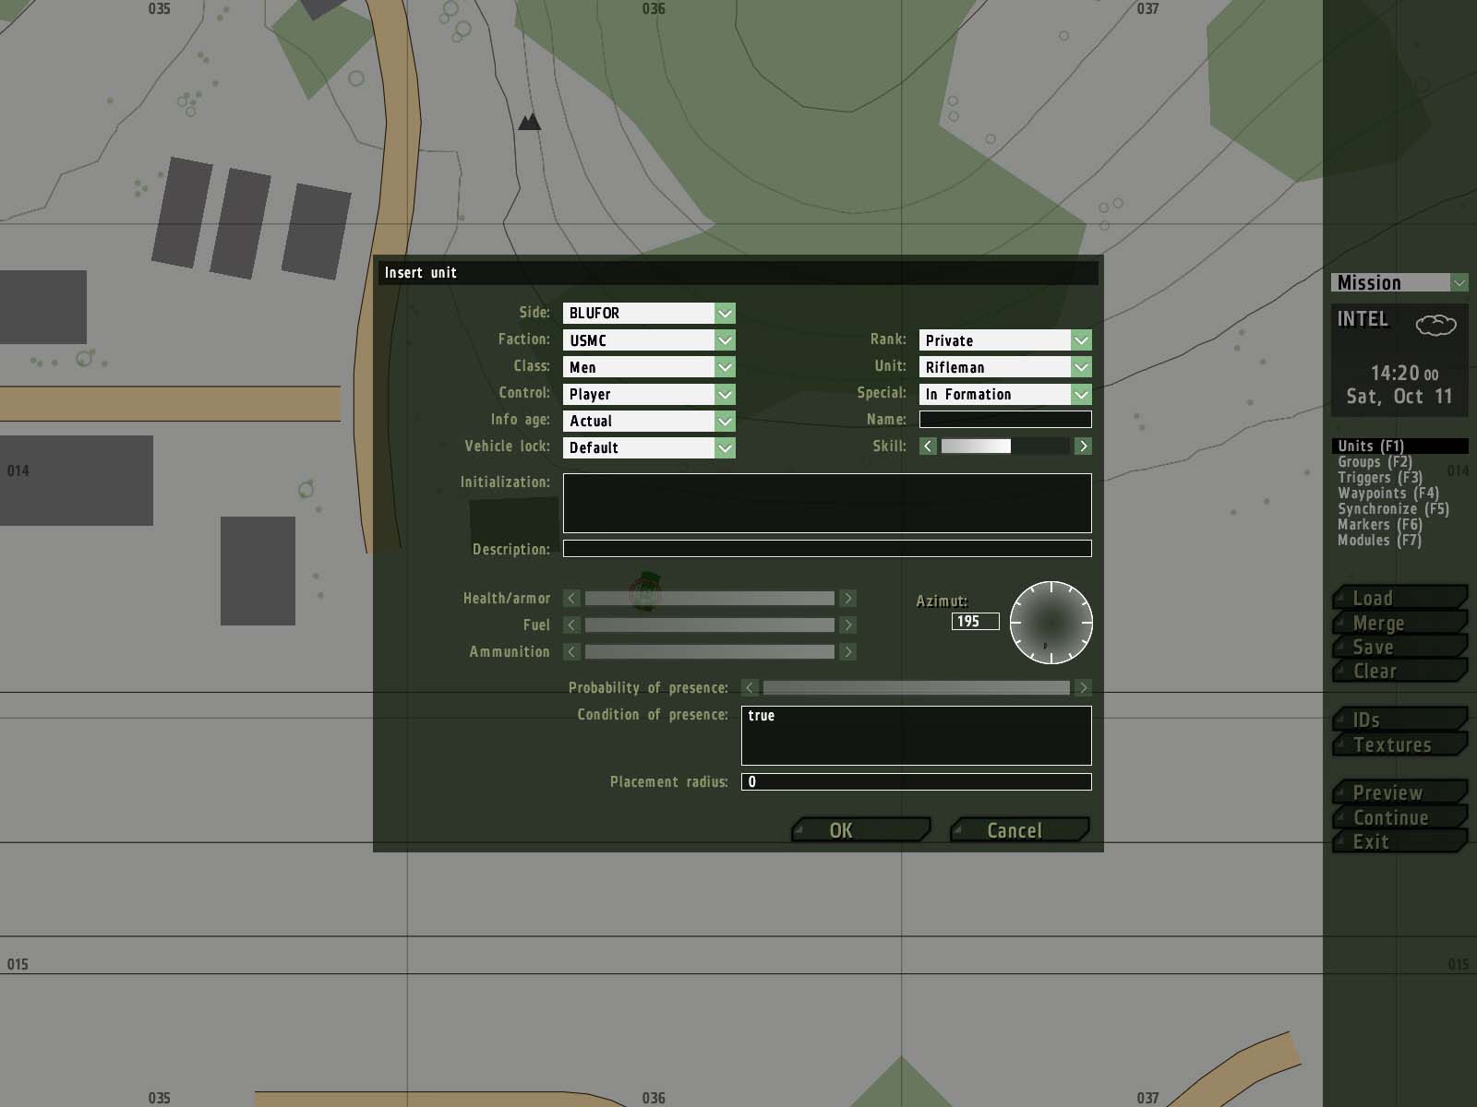
Task: Decrease Fuel with the left arrow
Action: coord(571,625)
